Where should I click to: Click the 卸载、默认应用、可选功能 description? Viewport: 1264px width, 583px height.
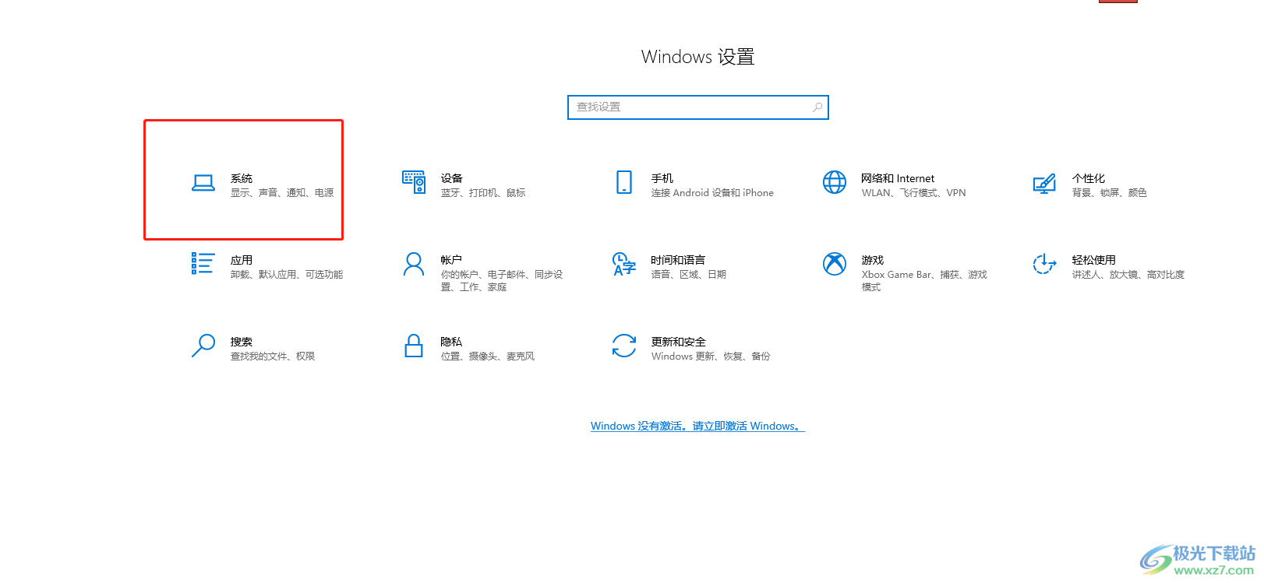[287, 275]
